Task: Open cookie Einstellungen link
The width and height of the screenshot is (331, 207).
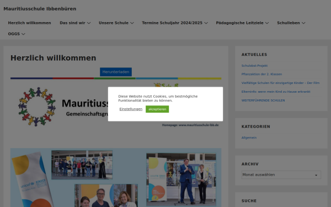Action: point(131,109)
